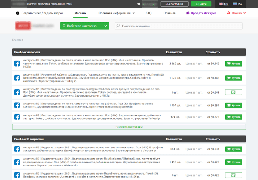This screenshot has height=180, width=258.
Task: Open the Выберите категорию dropdown
Action: (x=85, y=26)
